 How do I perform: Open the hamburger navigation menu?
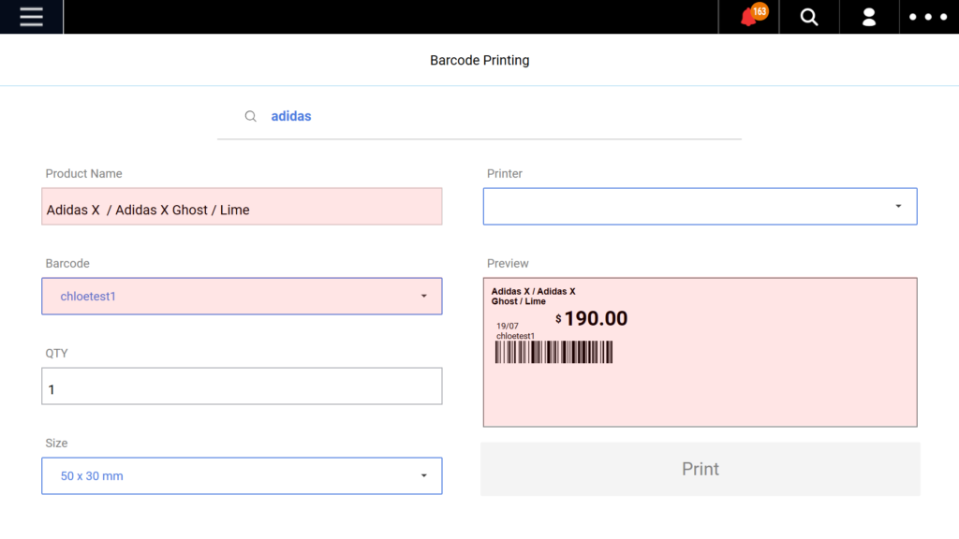[31, 16]
